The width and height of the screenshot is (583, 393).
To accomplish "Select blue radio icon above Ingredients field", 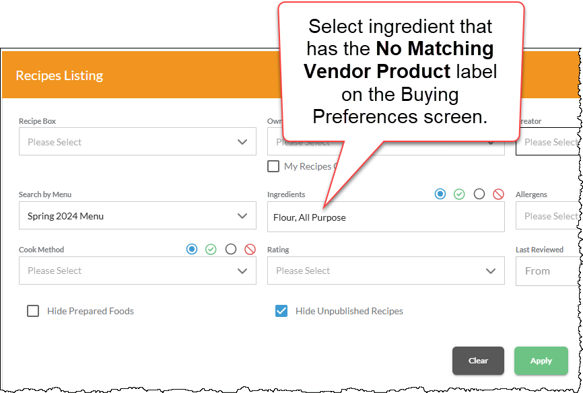I will coord(440,194).
